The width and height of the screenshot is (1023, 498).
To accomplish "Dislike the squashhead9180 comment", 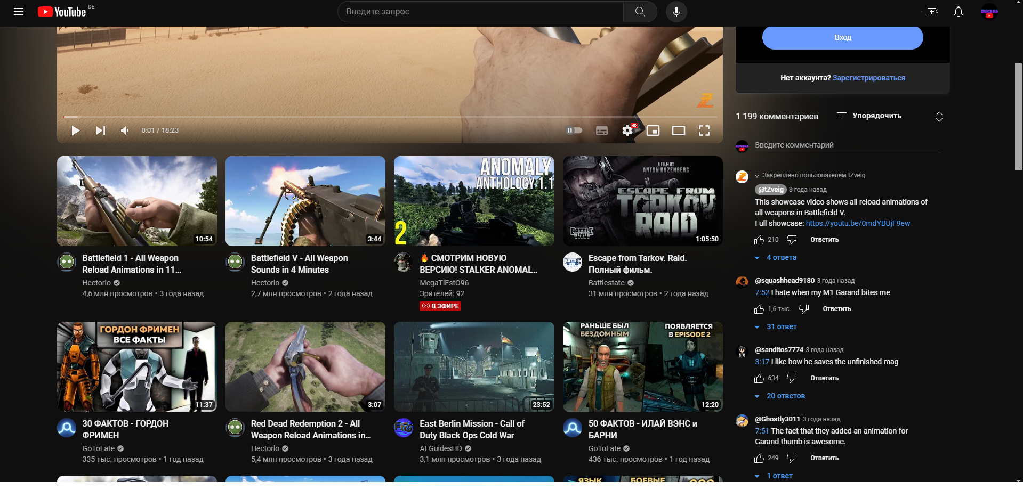I will [804, 309].
